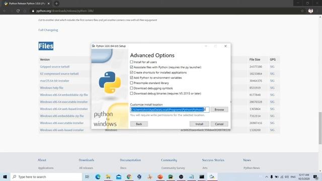Click the site lock icon
The image size is (322, 181).
coord(33,11)
